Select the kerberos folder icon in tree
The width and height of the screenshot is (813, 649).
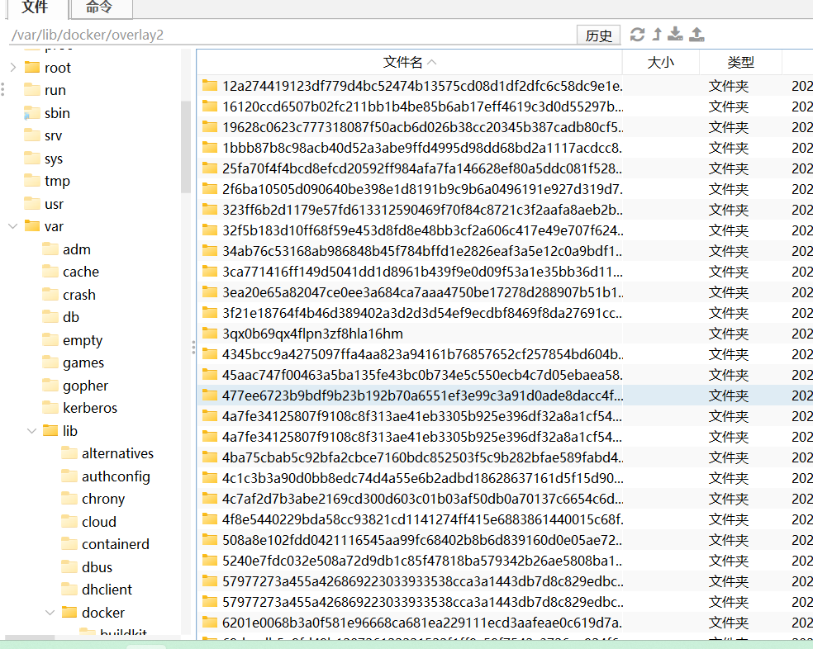coord(50,408)
